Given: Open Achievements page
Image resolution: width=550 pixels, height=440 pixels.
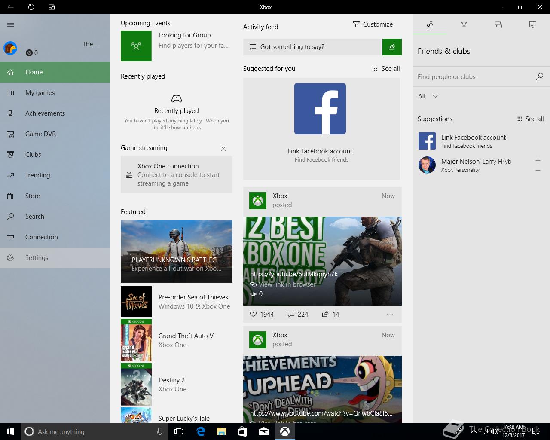Looking at the screenshot, I should point(55,113).
